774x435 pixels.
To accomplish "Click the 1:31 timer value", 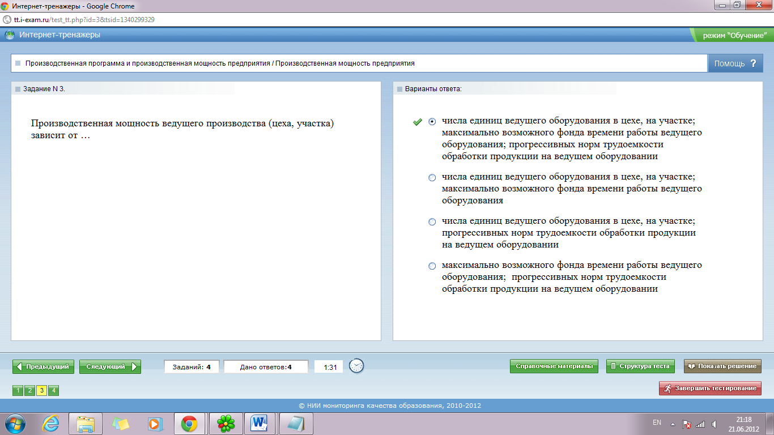I will coord(330,367).
